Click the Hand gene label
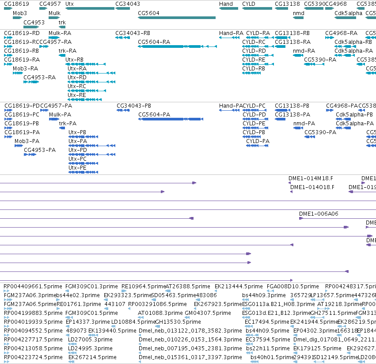The width and height of the screenshot is (376, 364). click(x=226, y=4)
